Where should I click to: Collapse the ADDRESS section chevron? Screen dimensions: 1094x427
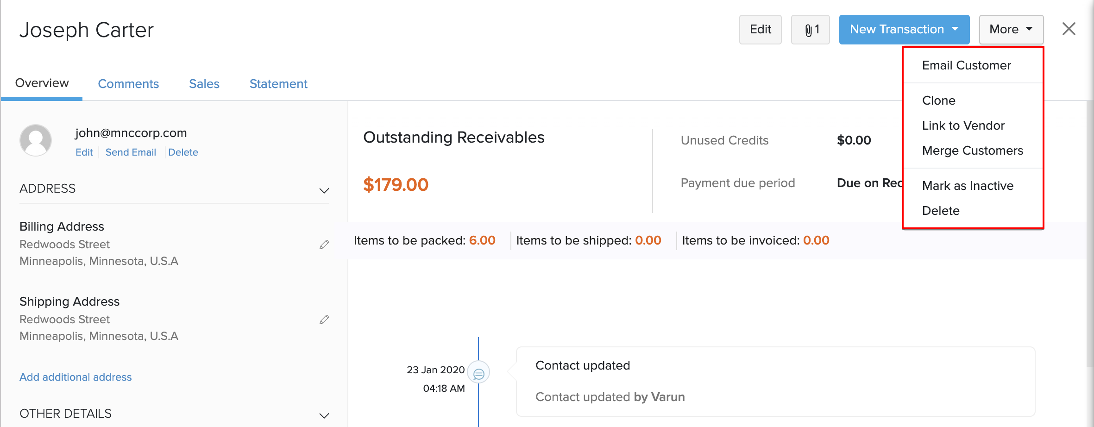pyautogui.click(x=324, y=190)
